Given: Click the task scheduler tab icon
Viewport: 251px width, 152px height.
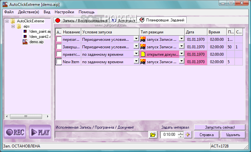Looking at the screenshot, I should click(142, 20).
